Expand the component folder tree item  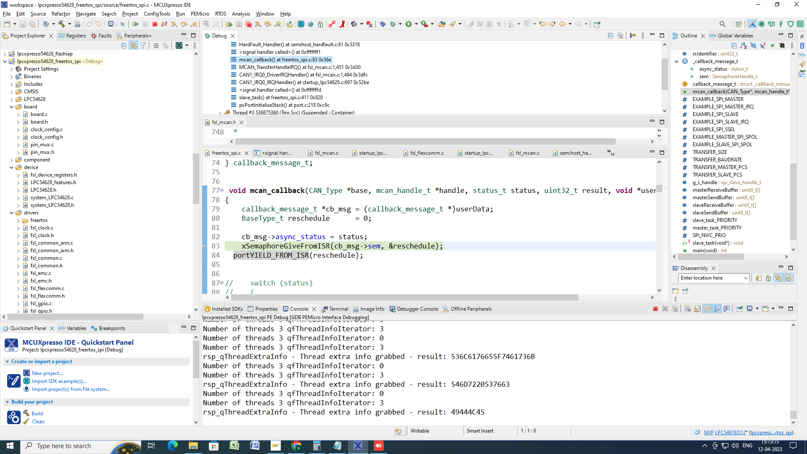pyautogui.click(x=12, y=160)
